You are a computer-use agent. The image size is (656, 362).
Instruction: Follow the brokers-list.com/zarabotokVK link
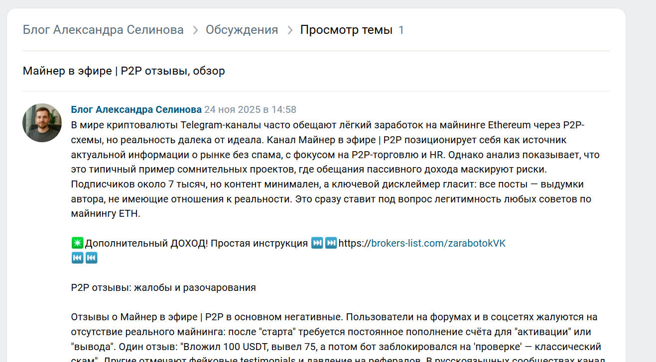438,243
